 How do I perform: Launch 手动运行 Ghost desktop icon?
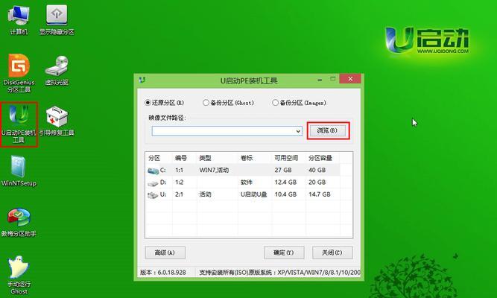pos(19,275)
